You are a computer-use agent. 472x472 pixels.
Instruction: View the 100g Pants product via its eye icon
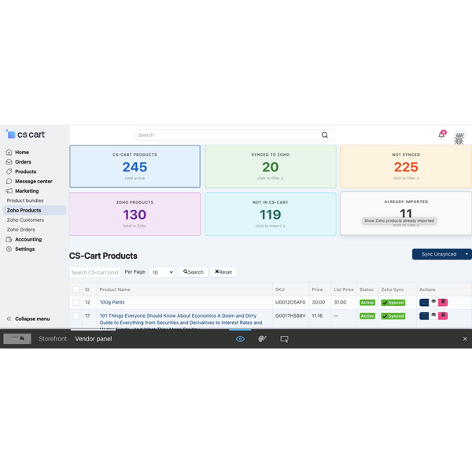433,301
